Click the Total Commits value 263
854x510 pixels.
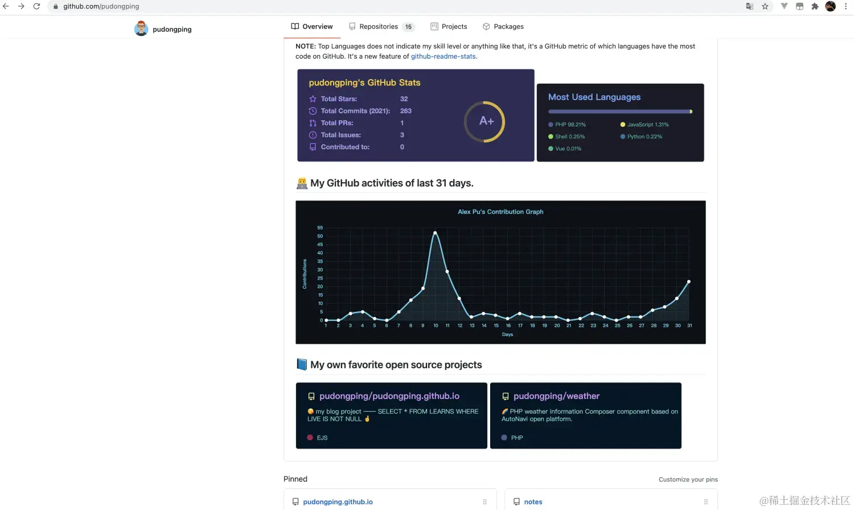(406, 111)
